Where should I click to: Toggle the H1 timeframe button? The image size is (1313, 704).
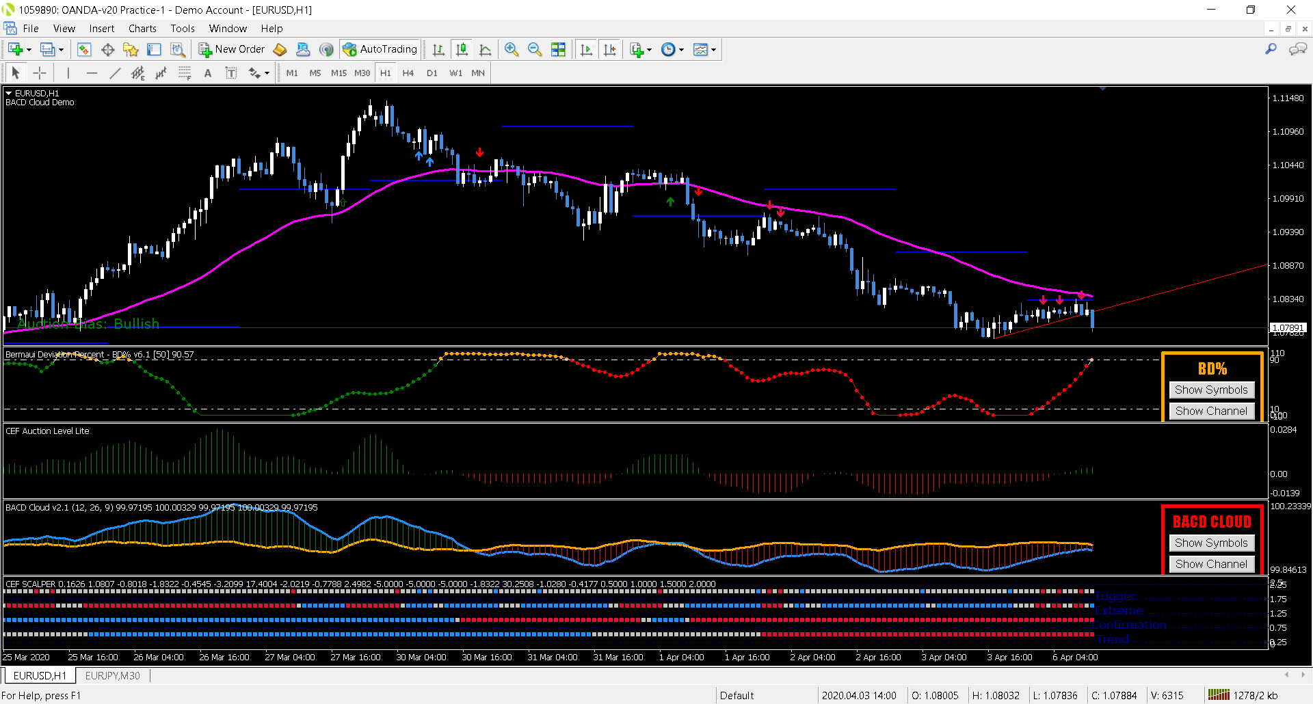coord(386,72)
